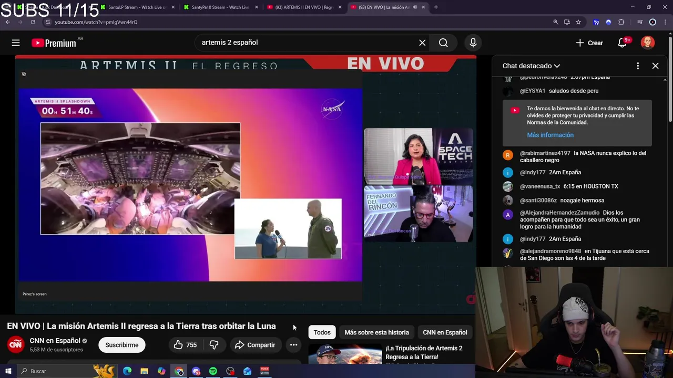This screenshot has width=673, height=378.
Task: Click chat user @rabimartinez4197
Action: [545, 153]
